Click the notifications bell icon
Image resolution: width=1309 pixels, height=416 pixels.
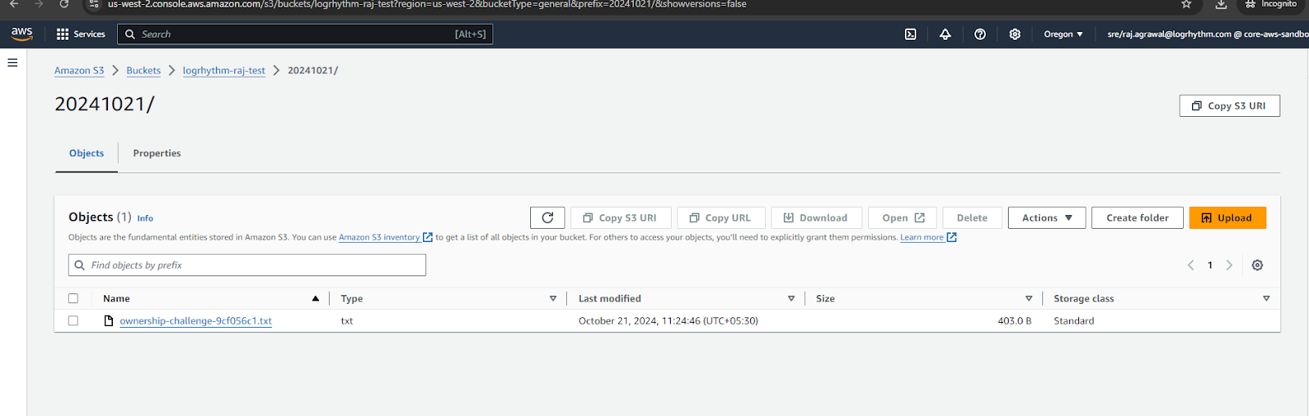(x=945, y=34)
